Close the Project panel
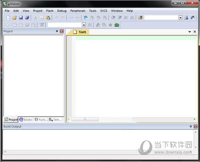The height and width of the screenshot is (162, 200). click(62, 31)
